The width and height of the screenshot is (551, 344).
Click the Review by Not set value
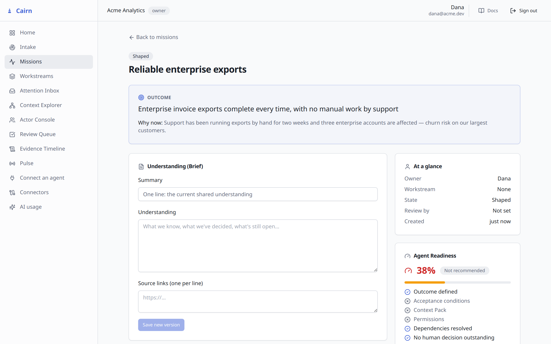pos(502,211)
